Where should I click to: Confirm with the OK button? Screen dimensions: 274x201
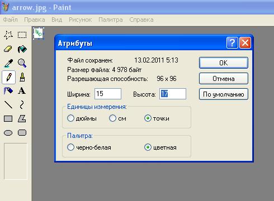tap(224, 63)
